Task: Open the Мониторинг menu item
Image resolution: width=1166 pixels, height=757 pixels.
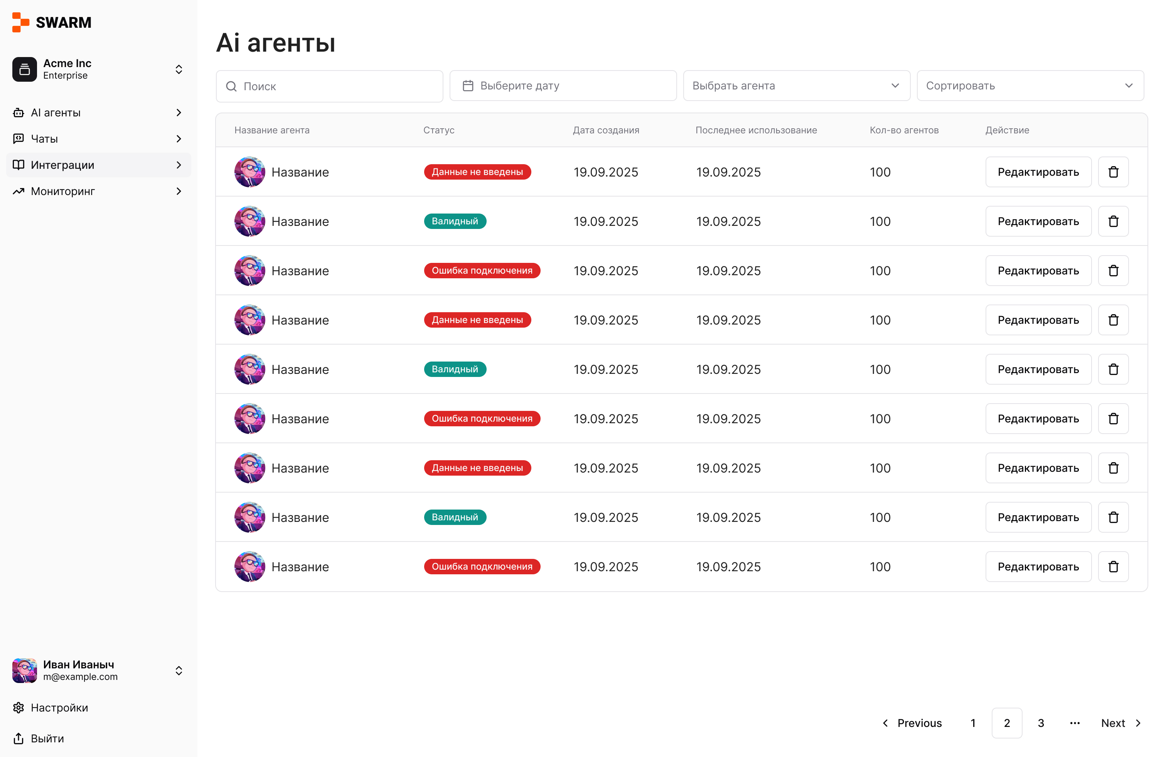Action: (63, 191)
